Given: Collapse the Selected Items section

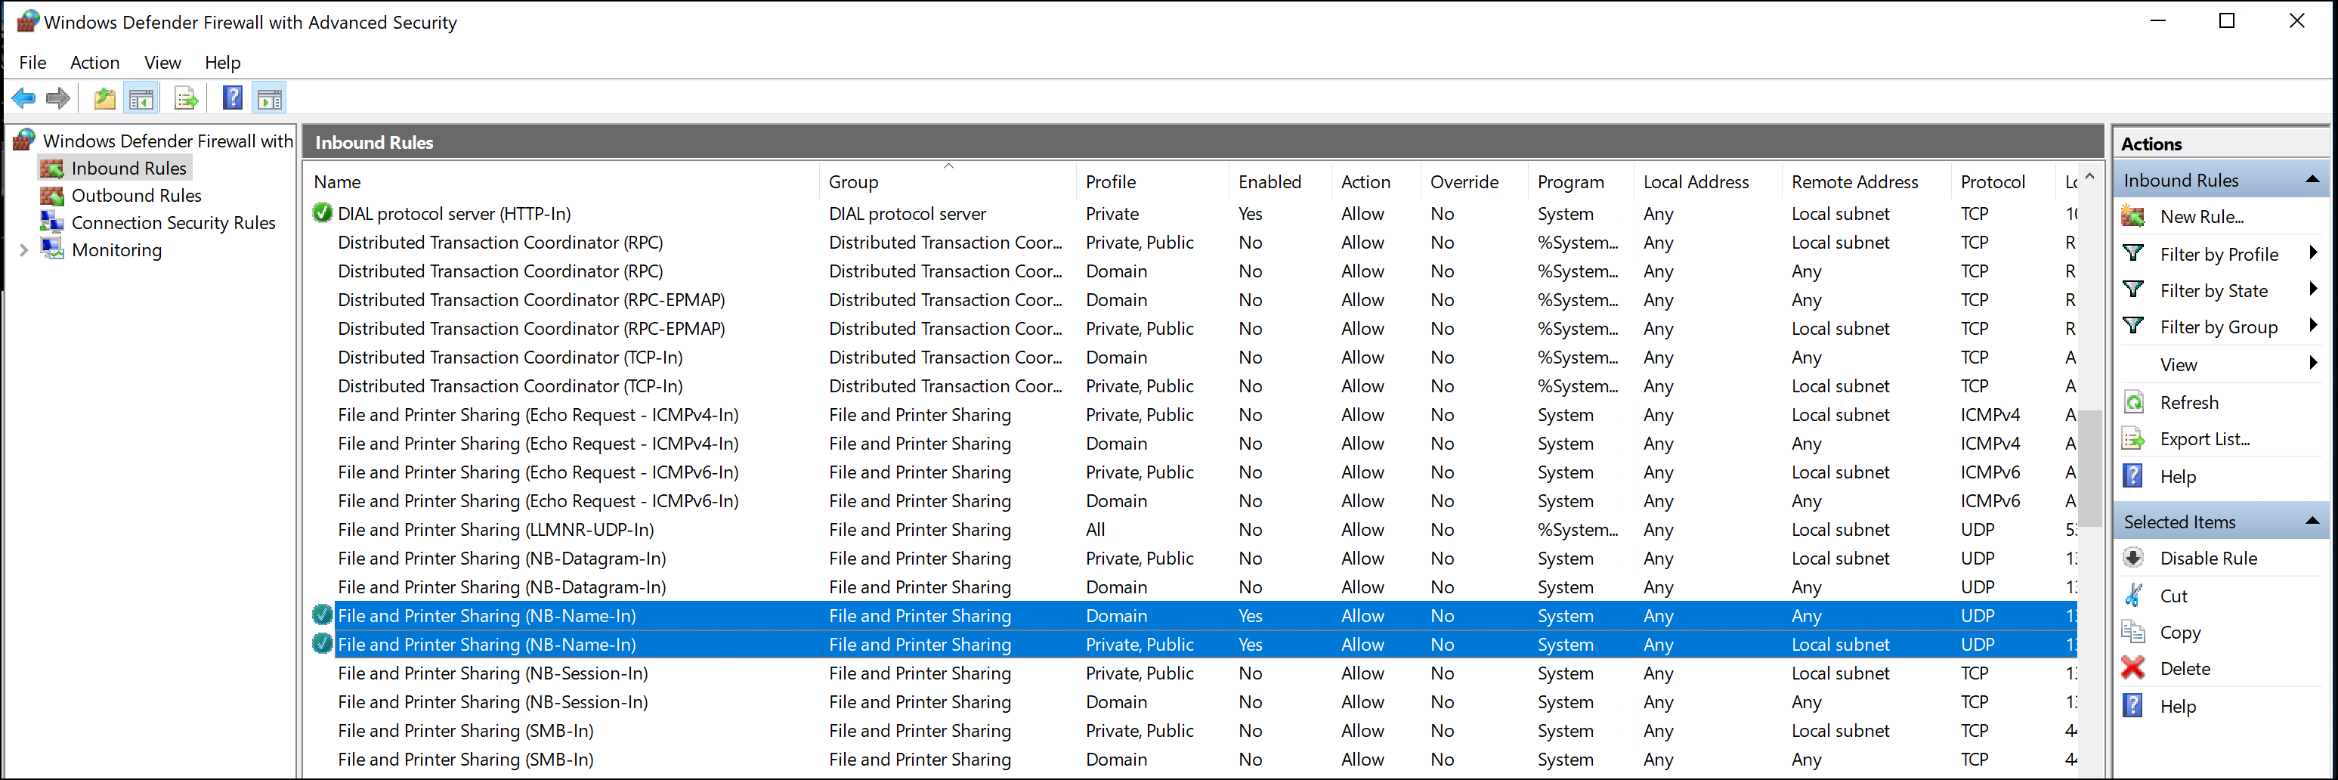Looking at the screenshot, I should point(2312,522).
